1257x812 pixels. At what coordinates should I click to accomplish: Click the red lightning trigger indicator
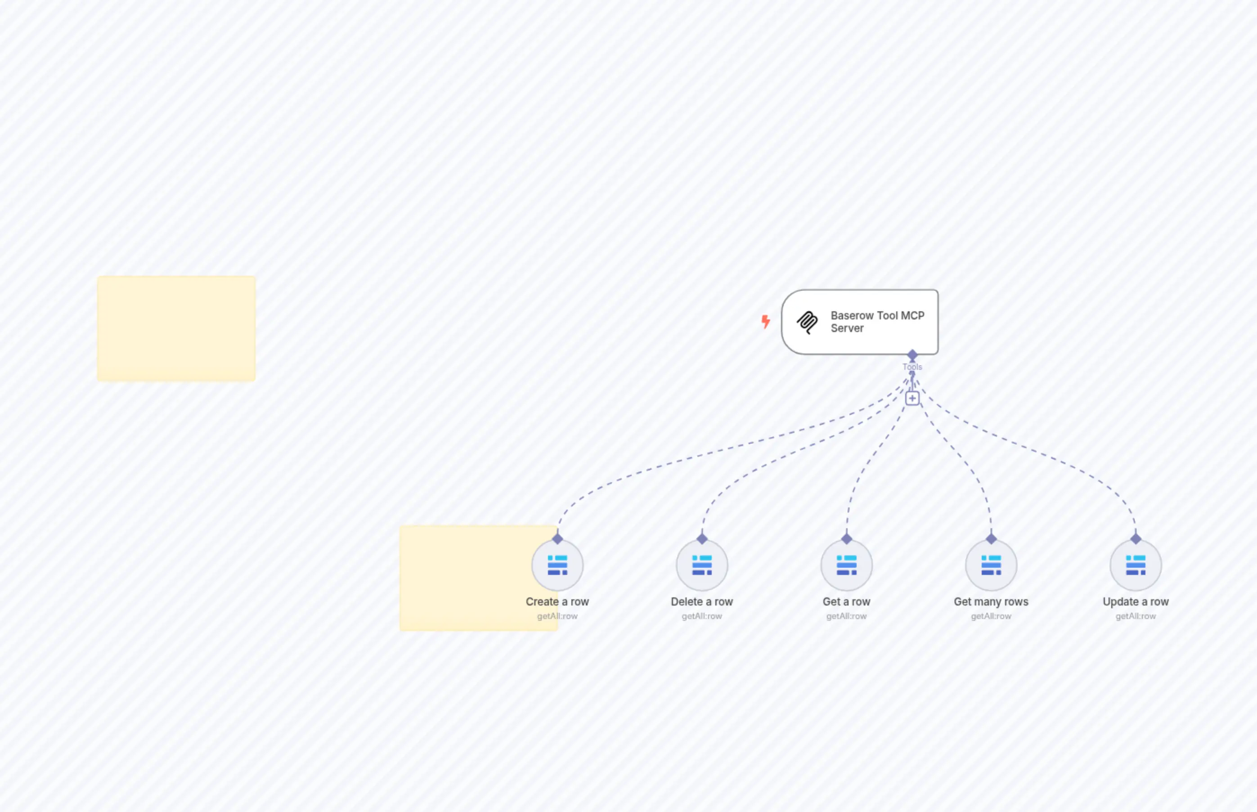click(766, 321)
